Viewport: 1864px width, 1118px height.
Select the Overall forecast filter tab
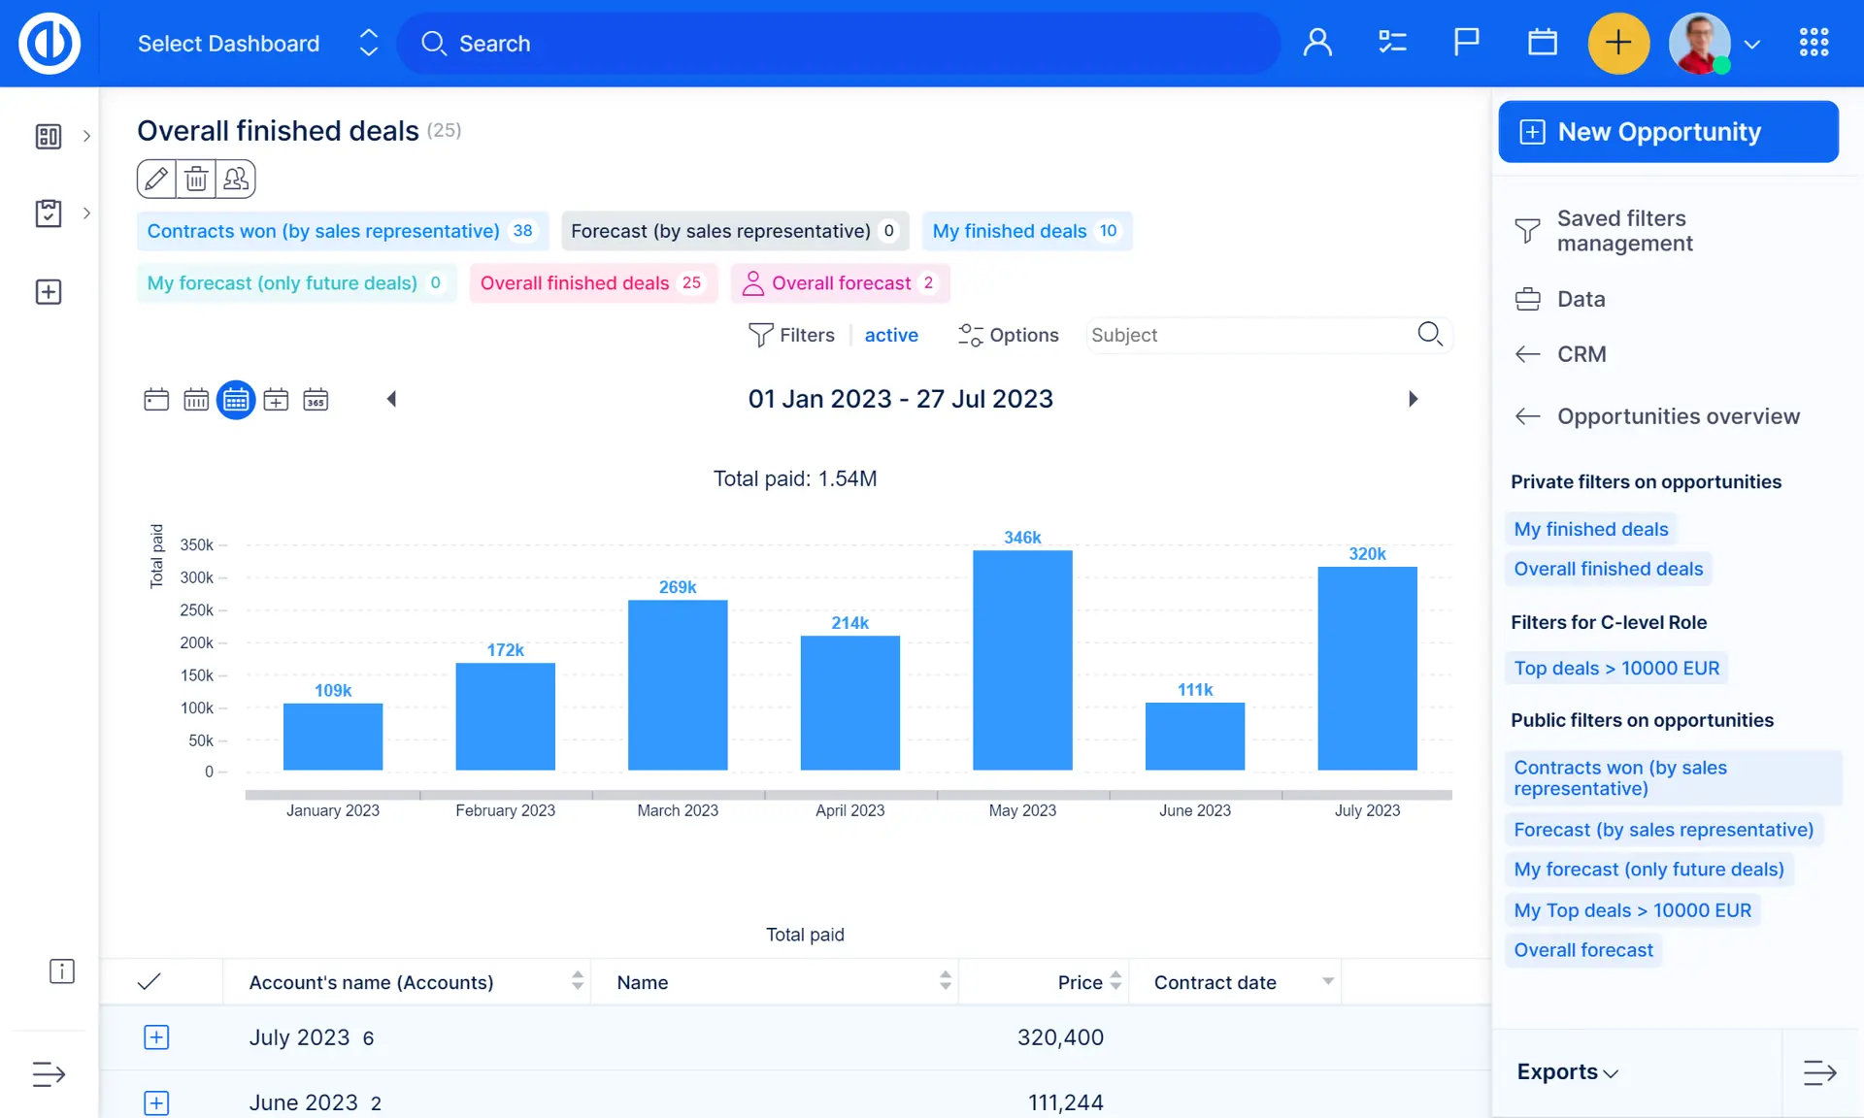coord(840,283)
